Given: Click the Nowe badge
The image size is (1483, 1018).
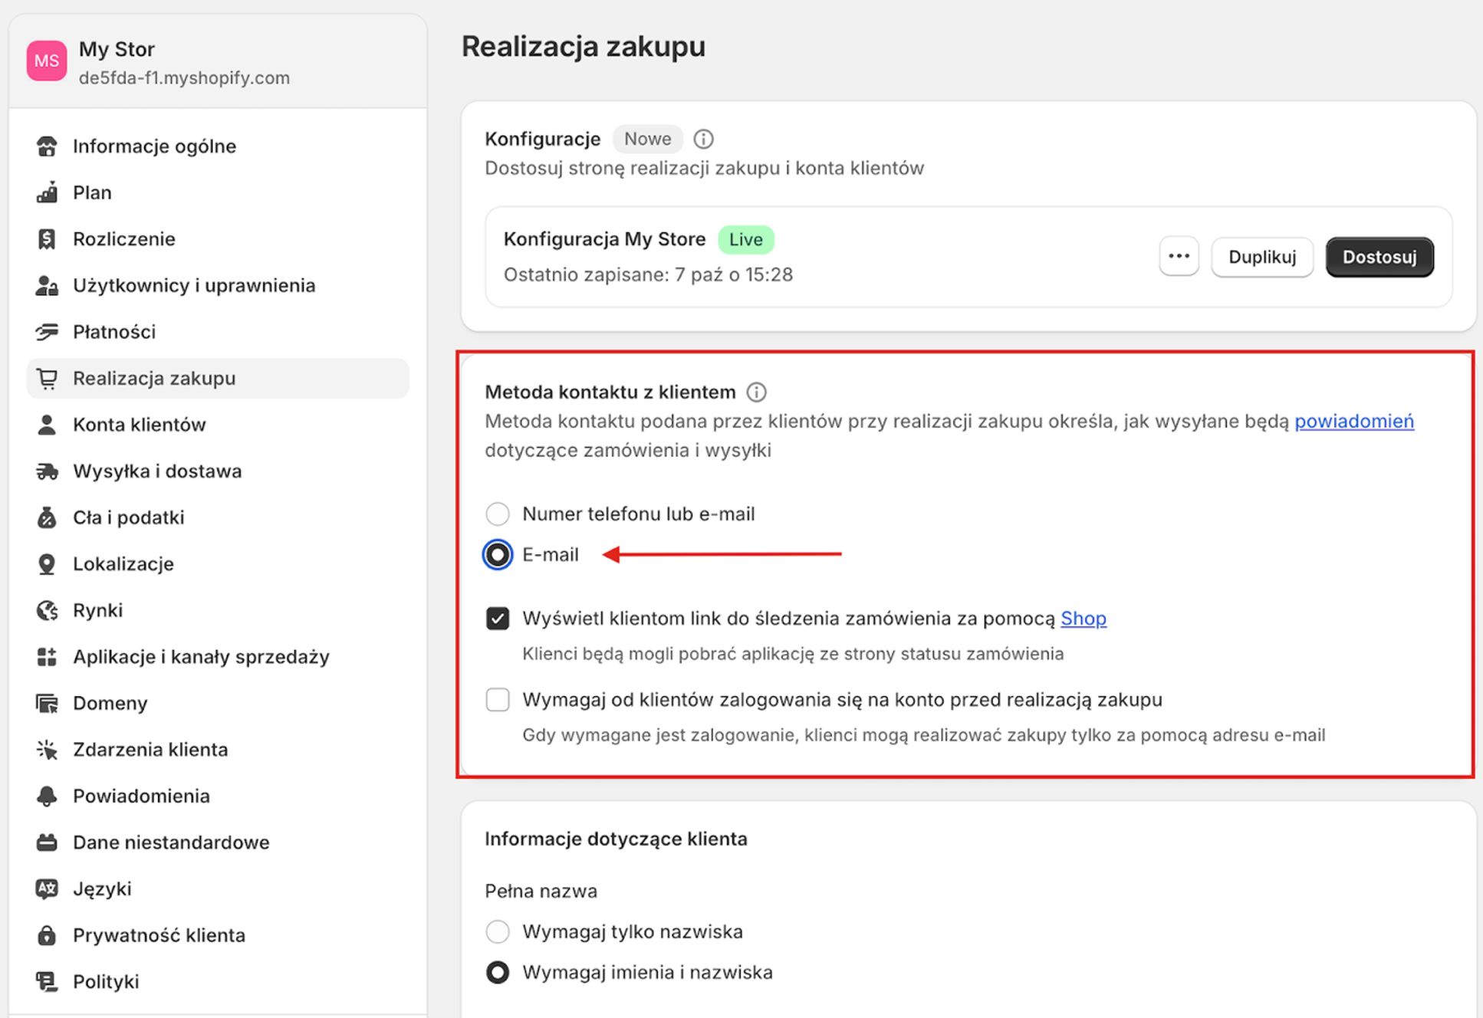Looking at the screenshot, I should point(647,139).
